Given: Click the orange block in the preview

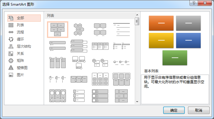Looking at the screenshot, I should click(161, 23).
